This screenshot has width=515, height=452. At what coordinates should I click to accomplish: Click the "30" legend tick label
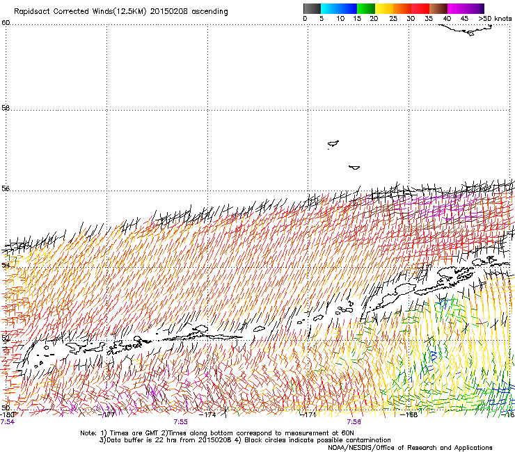tap(411, 19)
